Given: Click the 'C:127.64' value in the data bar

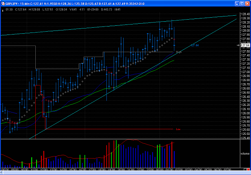Looking at the screenshot, I should point(20,10).
